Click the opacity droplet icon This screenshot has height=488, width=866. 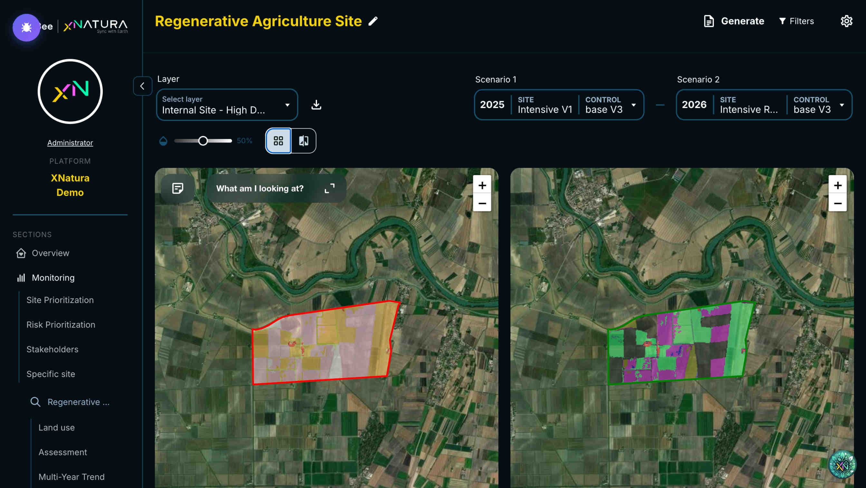click(163, 141)
